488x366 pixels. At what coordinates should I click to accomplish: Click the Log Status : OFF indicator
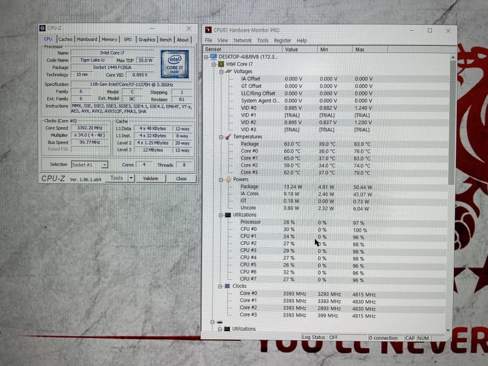(334, 337)
